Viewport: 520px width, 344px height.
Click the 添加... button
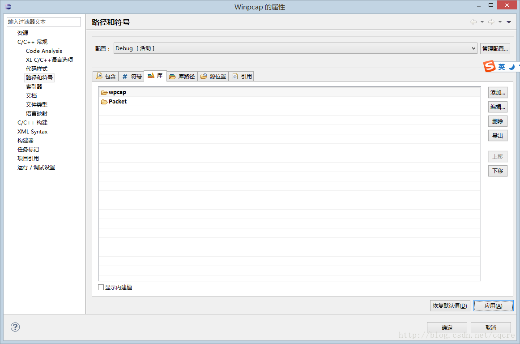click(498, 93)
